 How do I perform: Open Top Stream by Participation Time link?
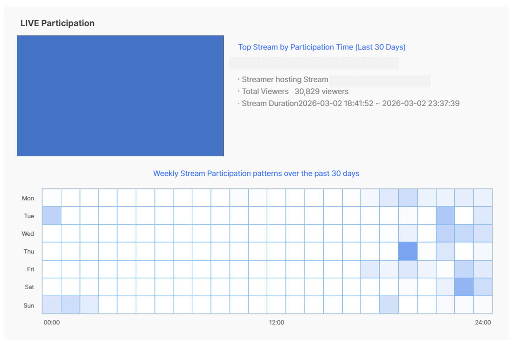coord(322,47)
